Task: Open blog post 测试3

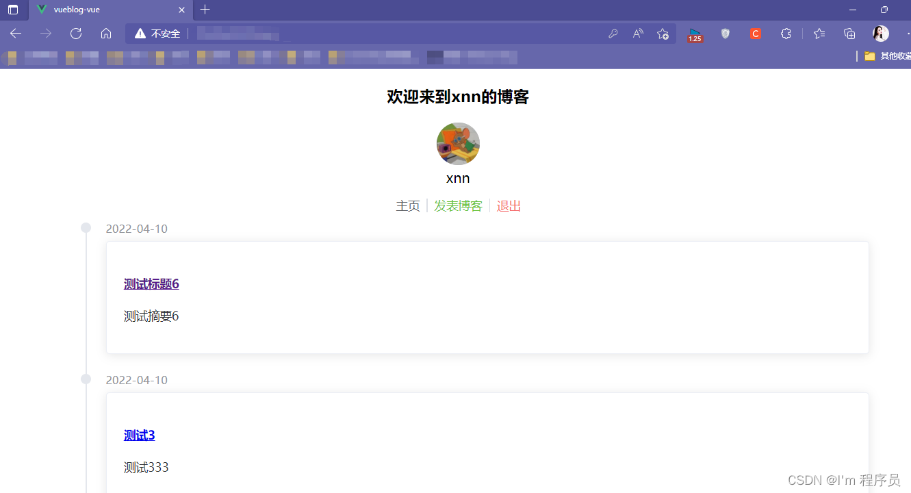Action: (140, 435)
